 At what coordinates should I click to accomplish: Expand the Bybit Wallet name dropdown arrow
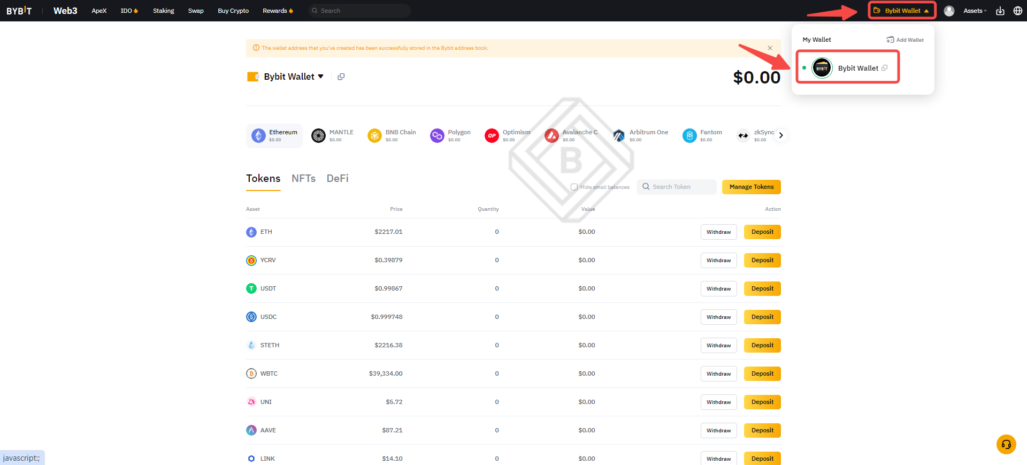pyautogui.click(x=321, y=77)
